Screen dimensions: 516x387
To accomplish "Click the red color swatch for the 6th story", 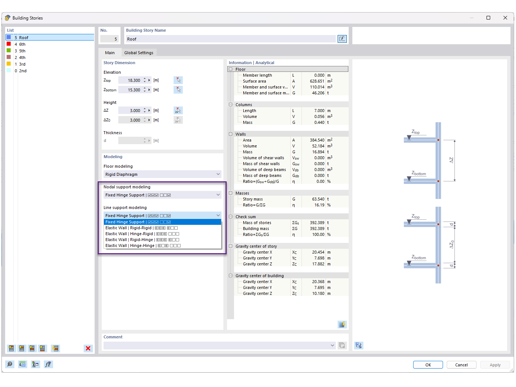I will [x=9, y=44].
